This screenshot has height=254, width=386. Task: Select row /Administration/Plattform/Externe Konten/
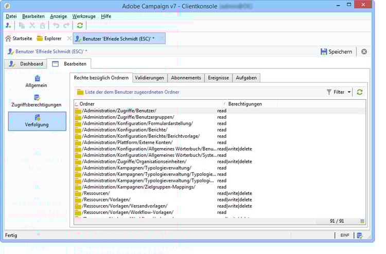[219, 142]
